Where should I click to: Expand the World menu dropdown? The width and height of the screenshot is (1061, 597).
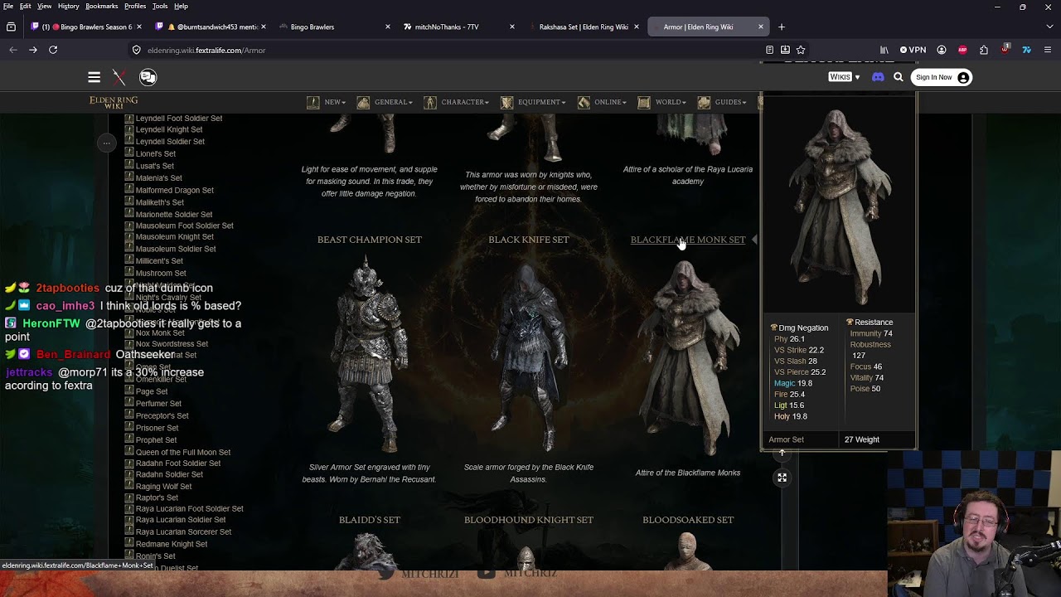point(662,102)
